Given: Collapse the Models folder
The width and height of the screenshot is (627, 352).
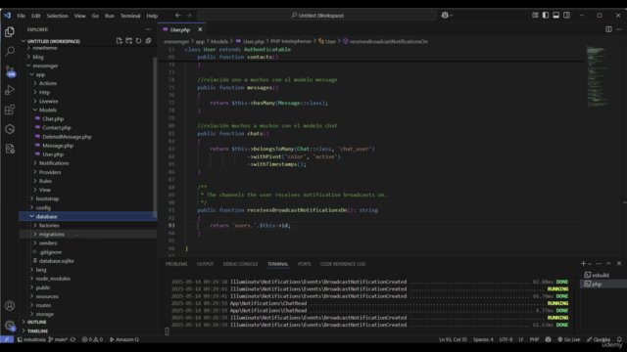Looking at the screenshot, I should pos(48,110).
